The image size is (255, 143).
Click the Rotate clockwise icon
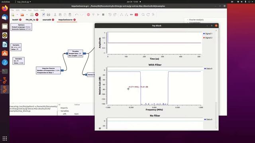(x=115, y=15)
